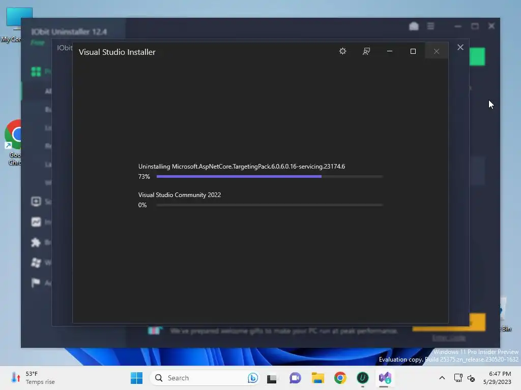Click the 73% uninstall progress bar
521x390 pixels.
click(x=270, y=176)
